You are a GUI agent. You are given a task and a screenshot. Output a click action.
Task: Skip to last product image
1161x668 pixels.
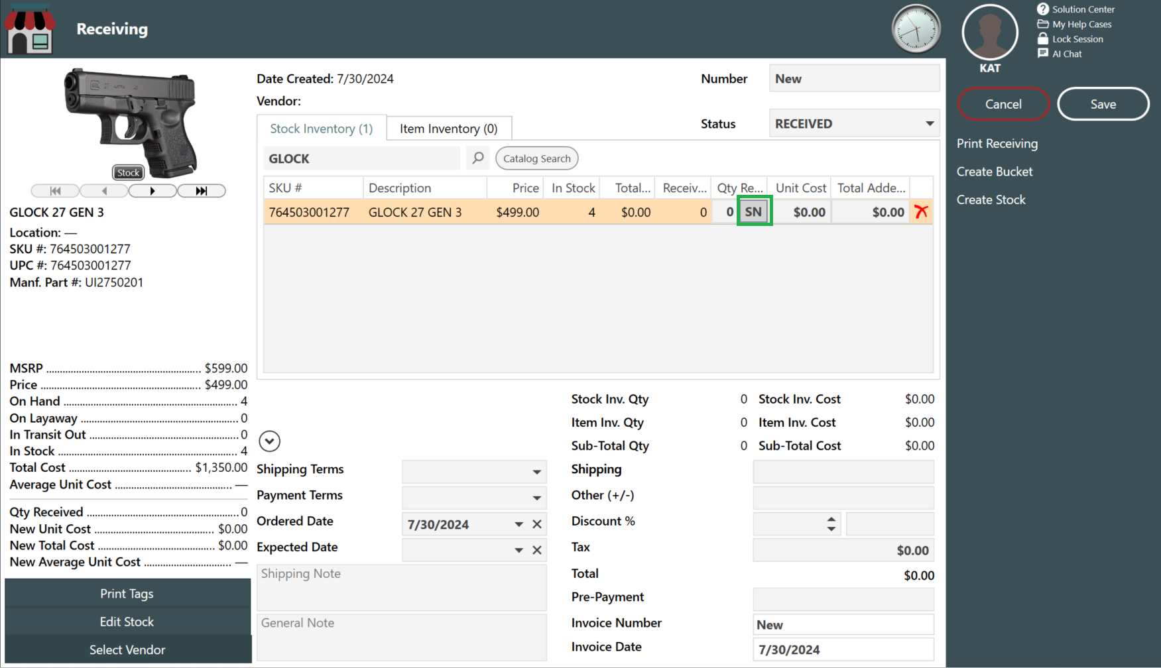(x=202, y=191)
